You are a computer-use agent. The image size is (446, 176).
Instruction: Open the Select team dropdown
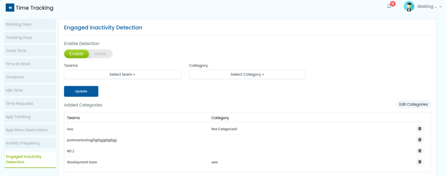coord(122,74)
